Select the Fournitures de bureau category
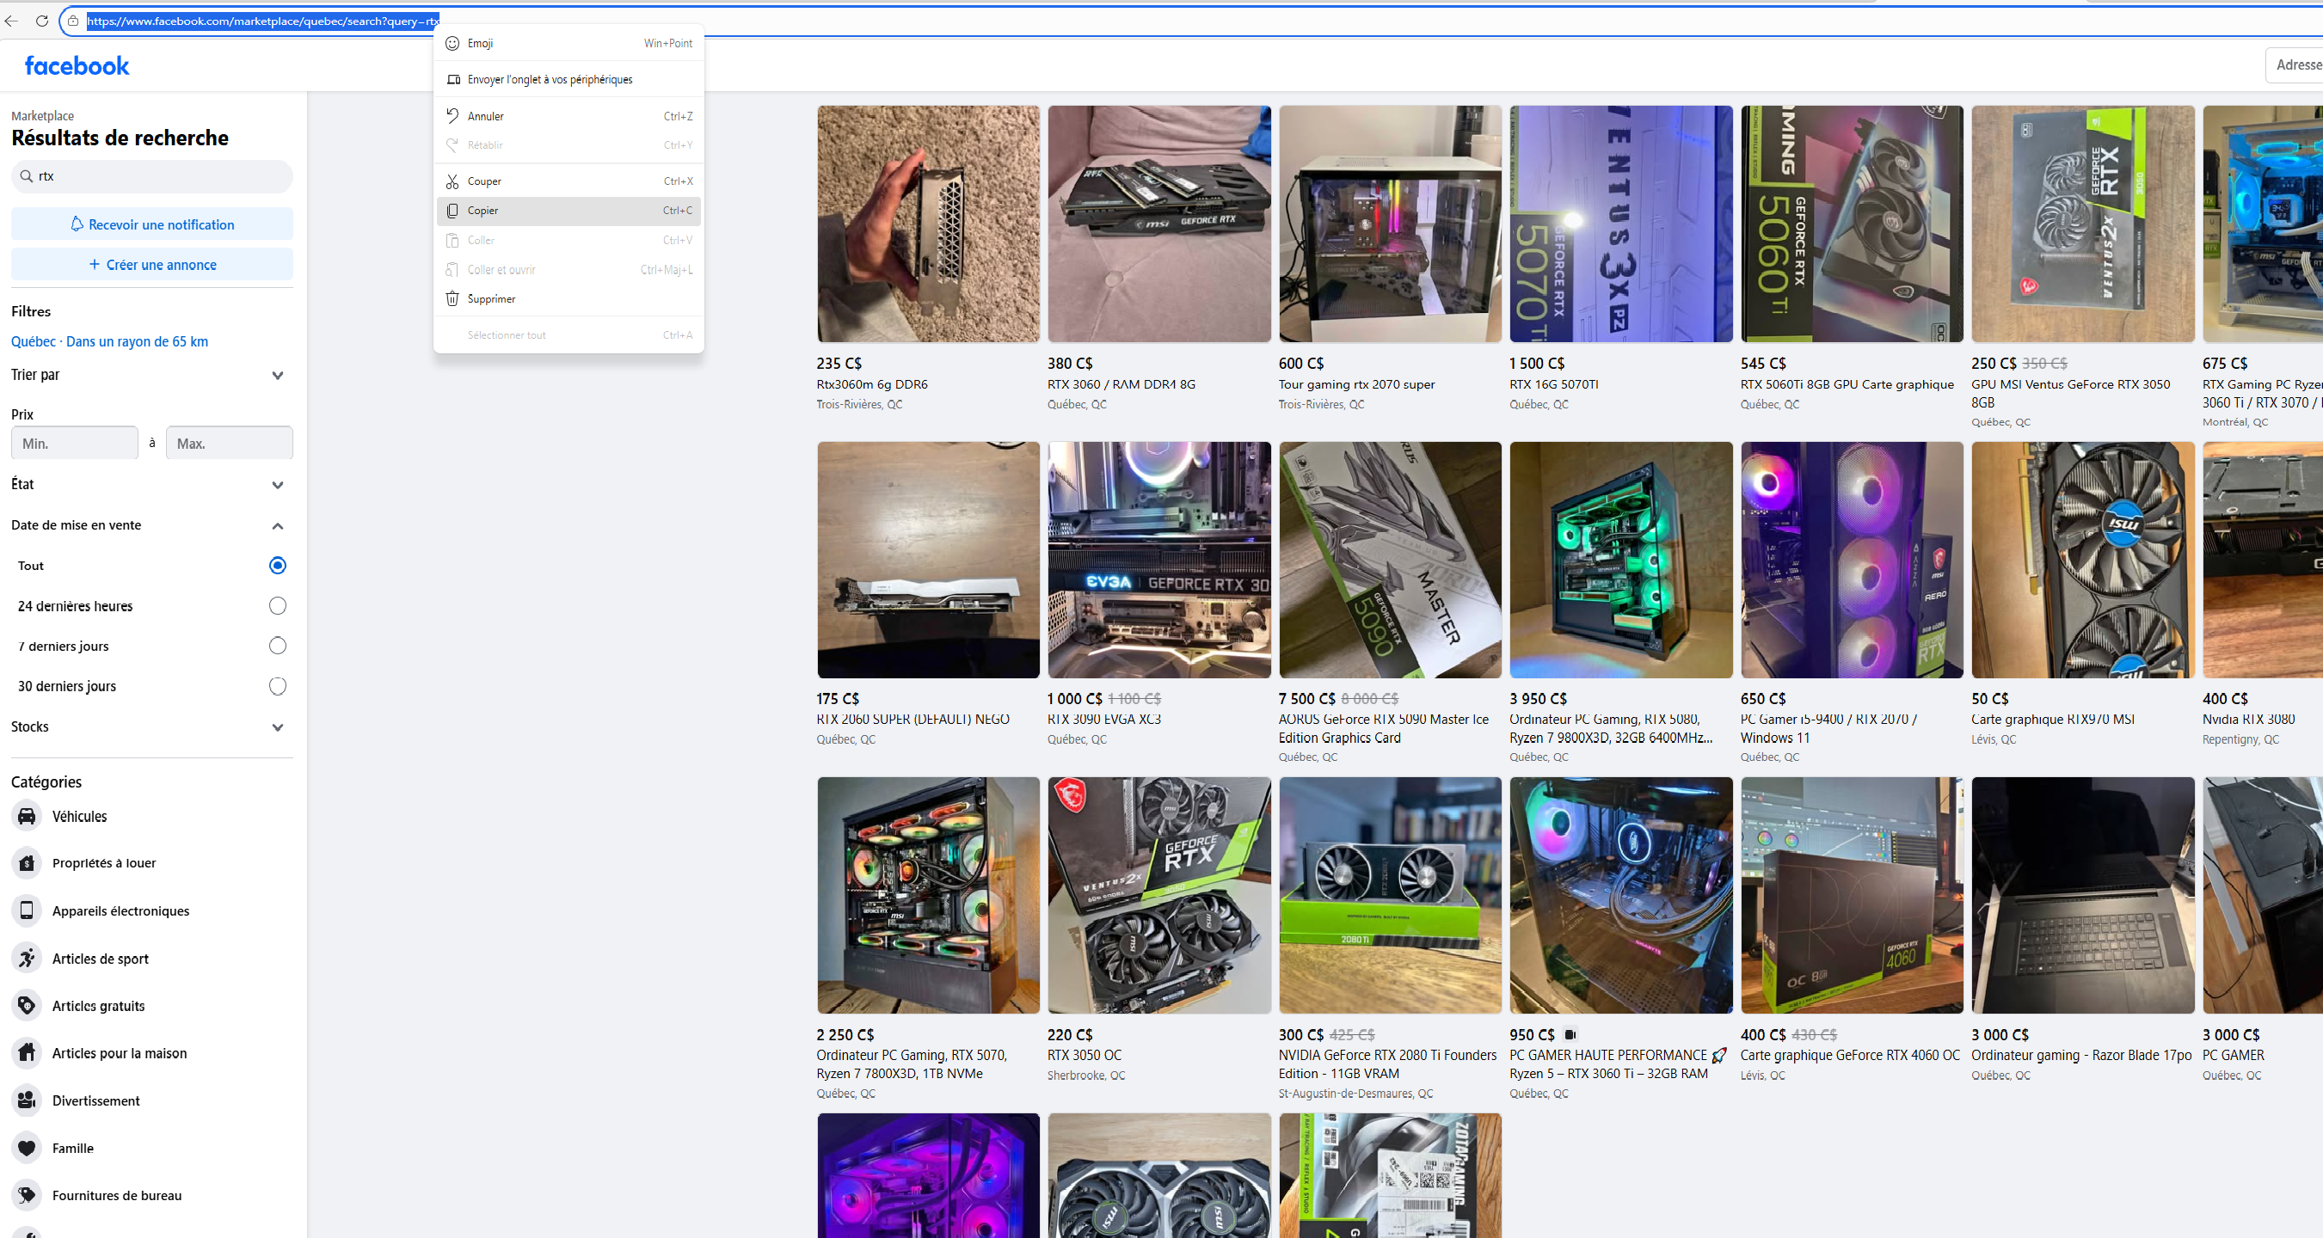This screenshot has width=2323, height=1238. tap(116, 1196)
